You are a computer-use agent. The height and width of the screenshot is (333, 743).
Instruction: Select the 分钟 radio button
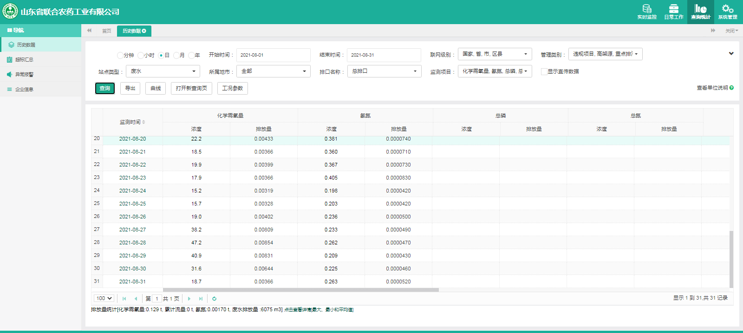[x=120, y=55]
